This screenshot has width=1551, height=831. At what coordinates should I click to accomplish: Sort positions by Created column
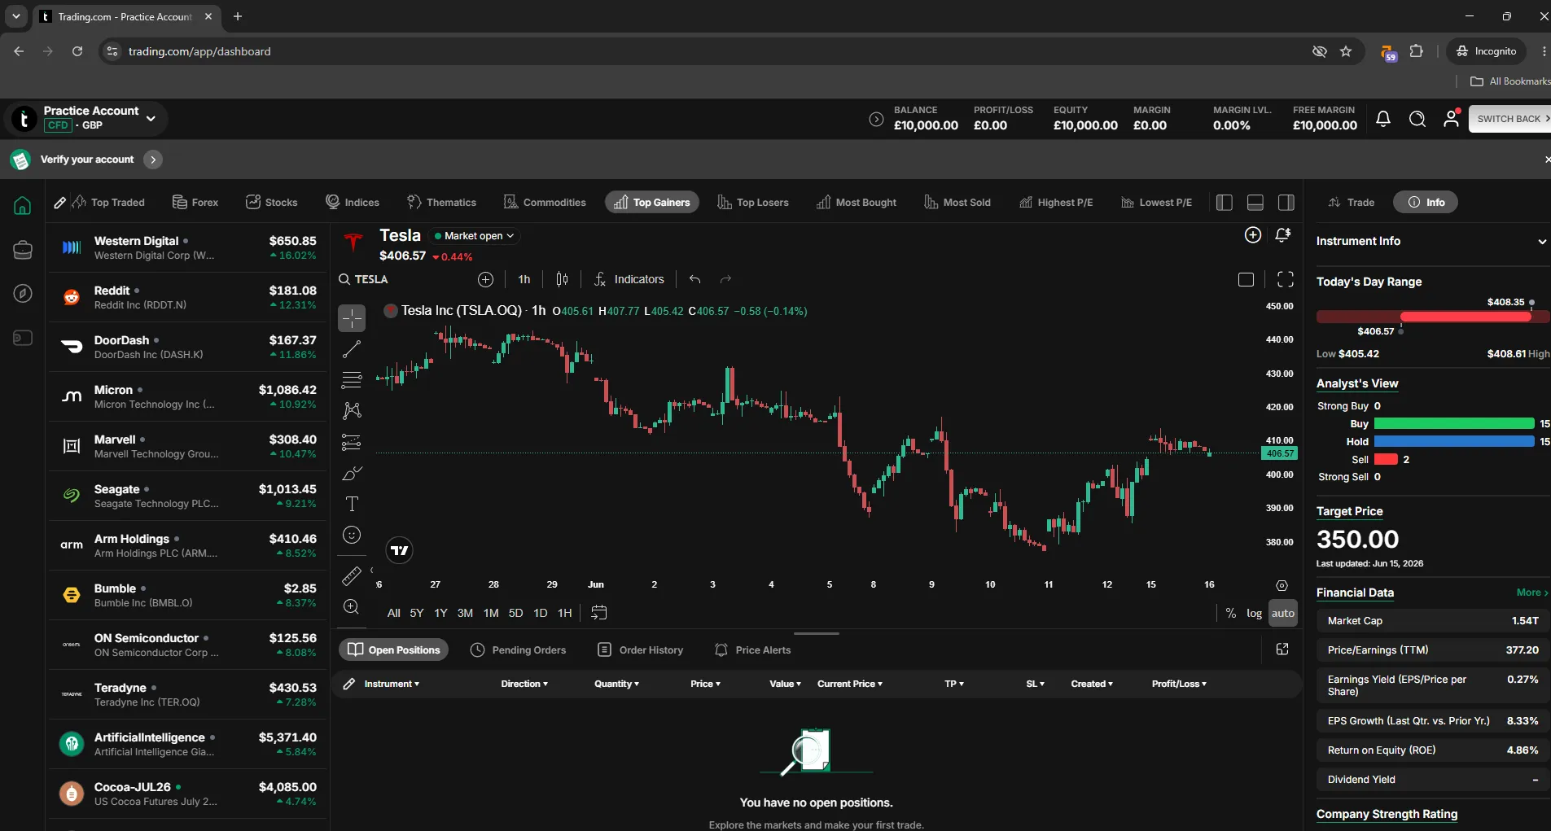tap(1092, 684)
